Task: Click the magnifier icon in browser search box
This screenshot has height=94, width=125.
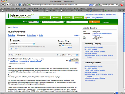Action: [117, 5]
